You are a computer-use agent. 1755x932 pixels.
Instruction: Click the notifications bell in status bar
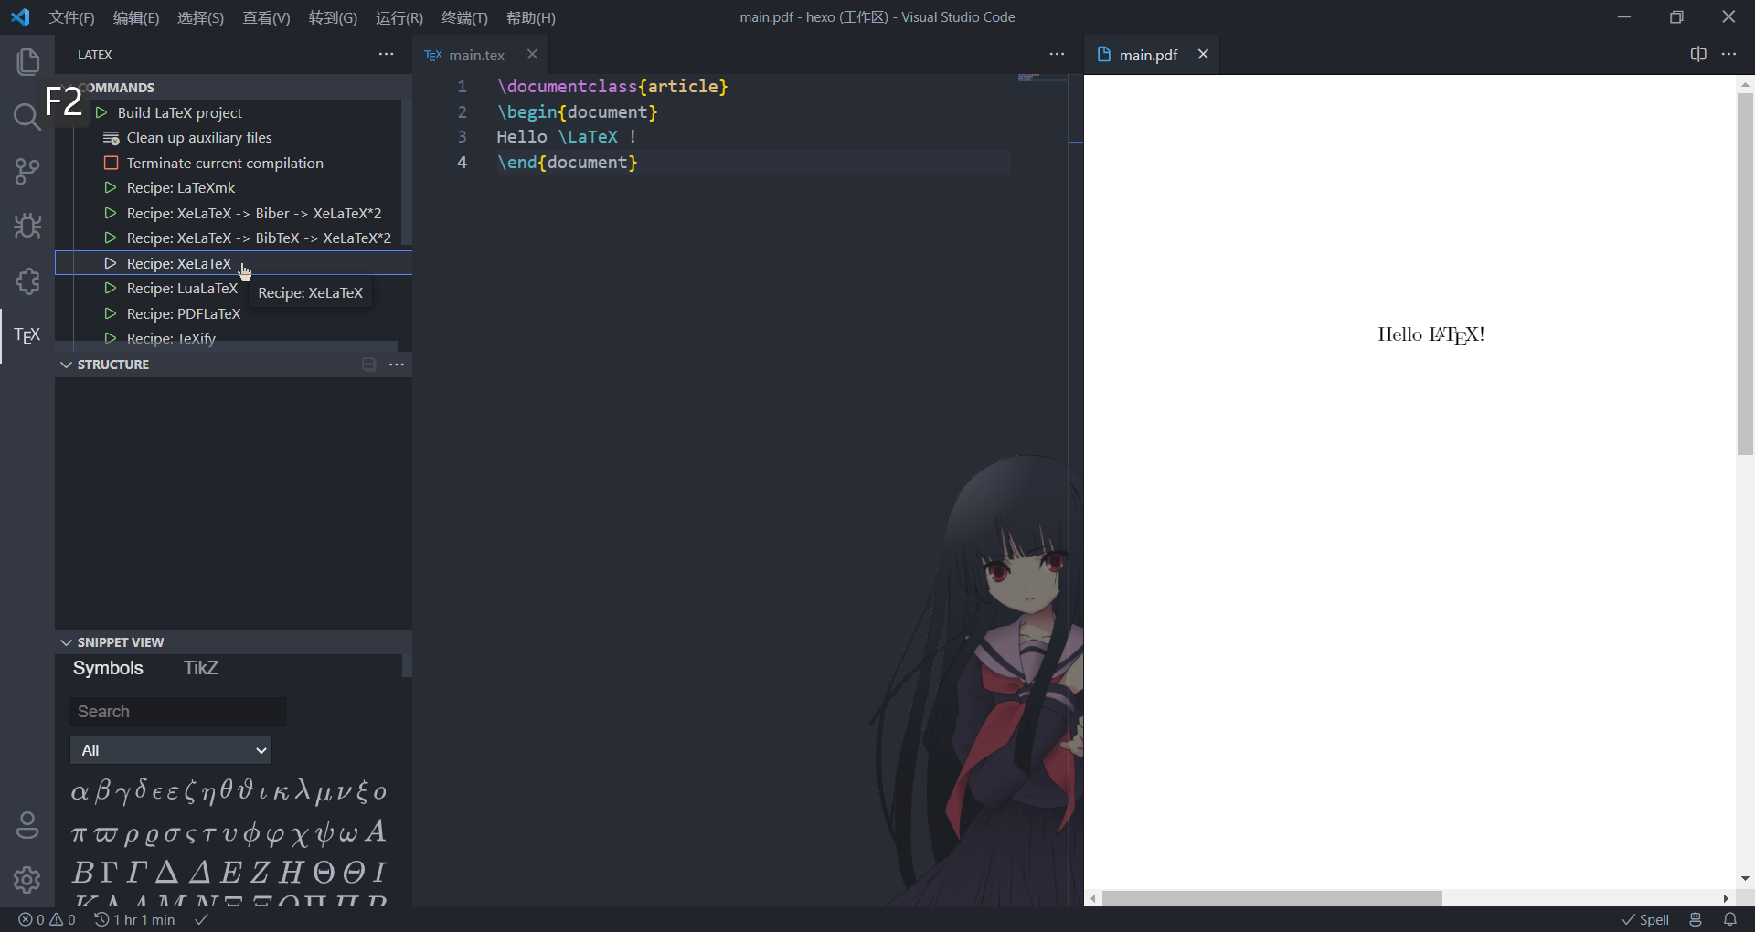[1729, 919]
